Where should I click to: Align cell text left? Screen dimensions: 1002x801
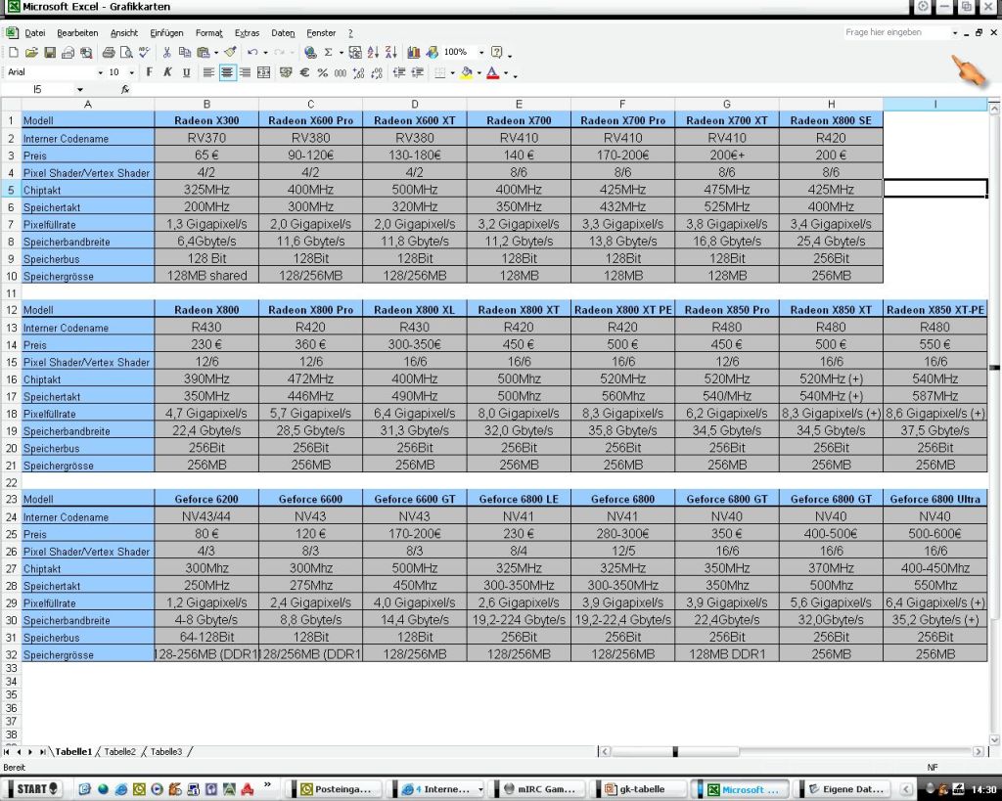tap(208, 72)
